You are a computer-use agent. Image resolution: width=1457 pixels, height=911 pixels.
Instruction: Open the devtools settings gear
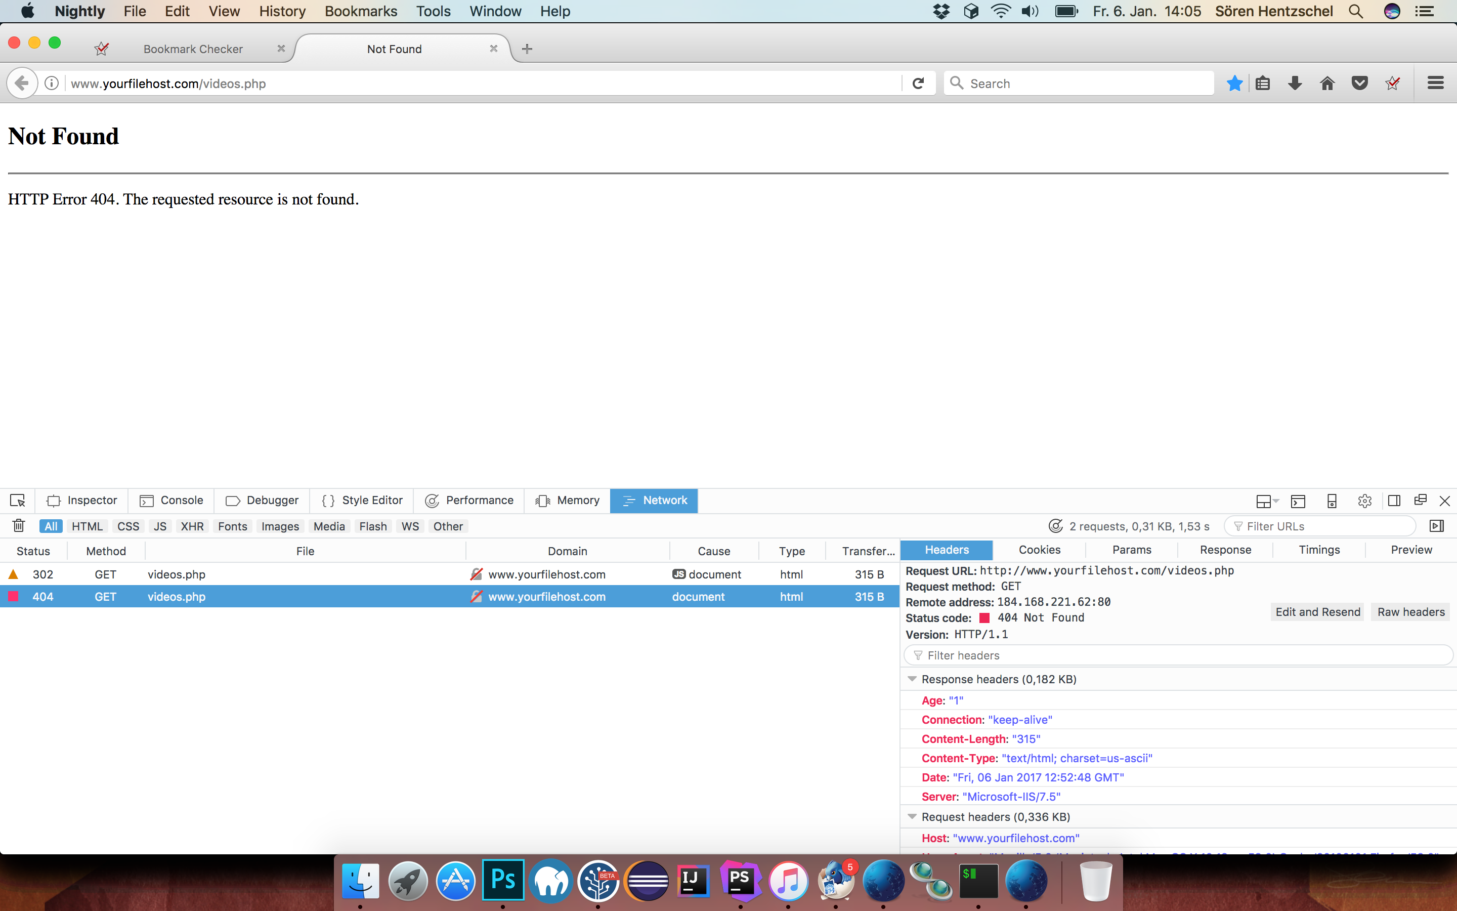pos(1364,501)
